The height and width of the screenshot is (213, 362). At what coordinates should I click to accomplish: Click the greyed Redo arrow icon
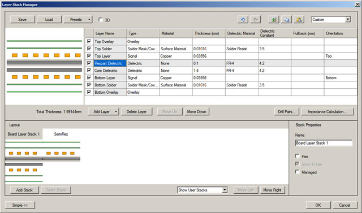pyautogui.click(x=255, y=20)
